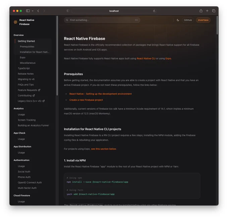Open the Safari share icon
228x218 pixels.
pos(201,11)
